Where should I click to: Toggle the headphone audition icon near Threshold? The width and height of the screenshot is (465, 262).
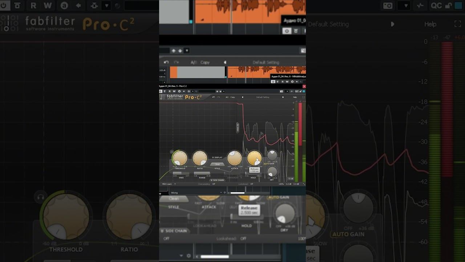tap(172, 151)
